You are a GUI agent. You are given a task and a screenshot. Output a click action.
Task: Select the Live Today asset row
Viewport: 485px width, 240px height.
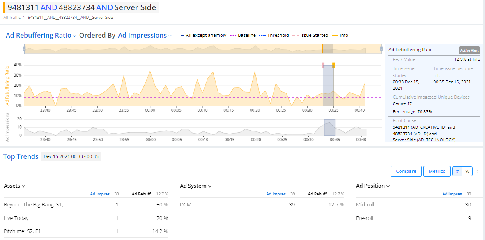tap(86, 218)
